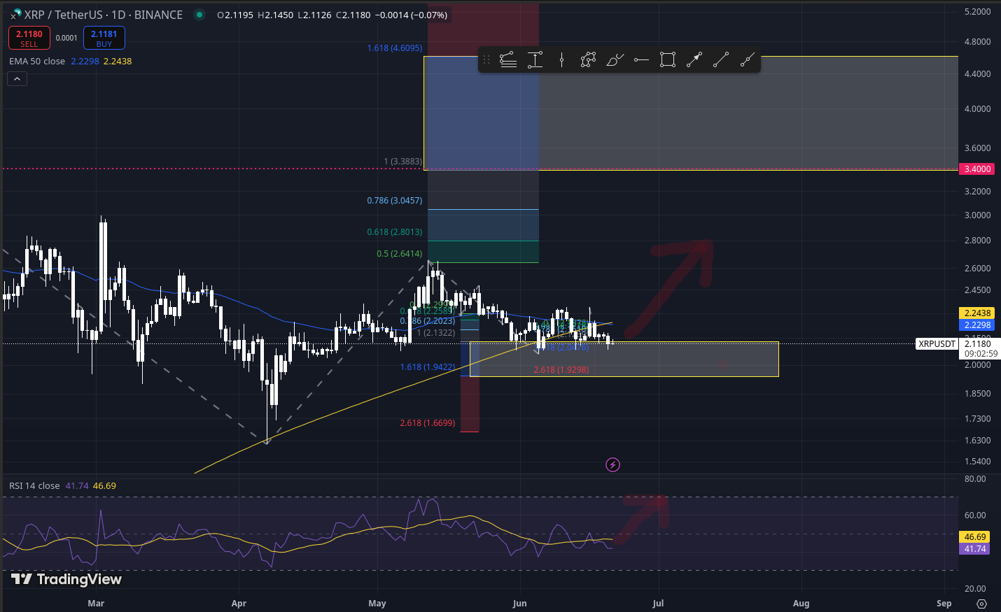Click the 0.786 (3.0457) Fib level label

point(395,200)
